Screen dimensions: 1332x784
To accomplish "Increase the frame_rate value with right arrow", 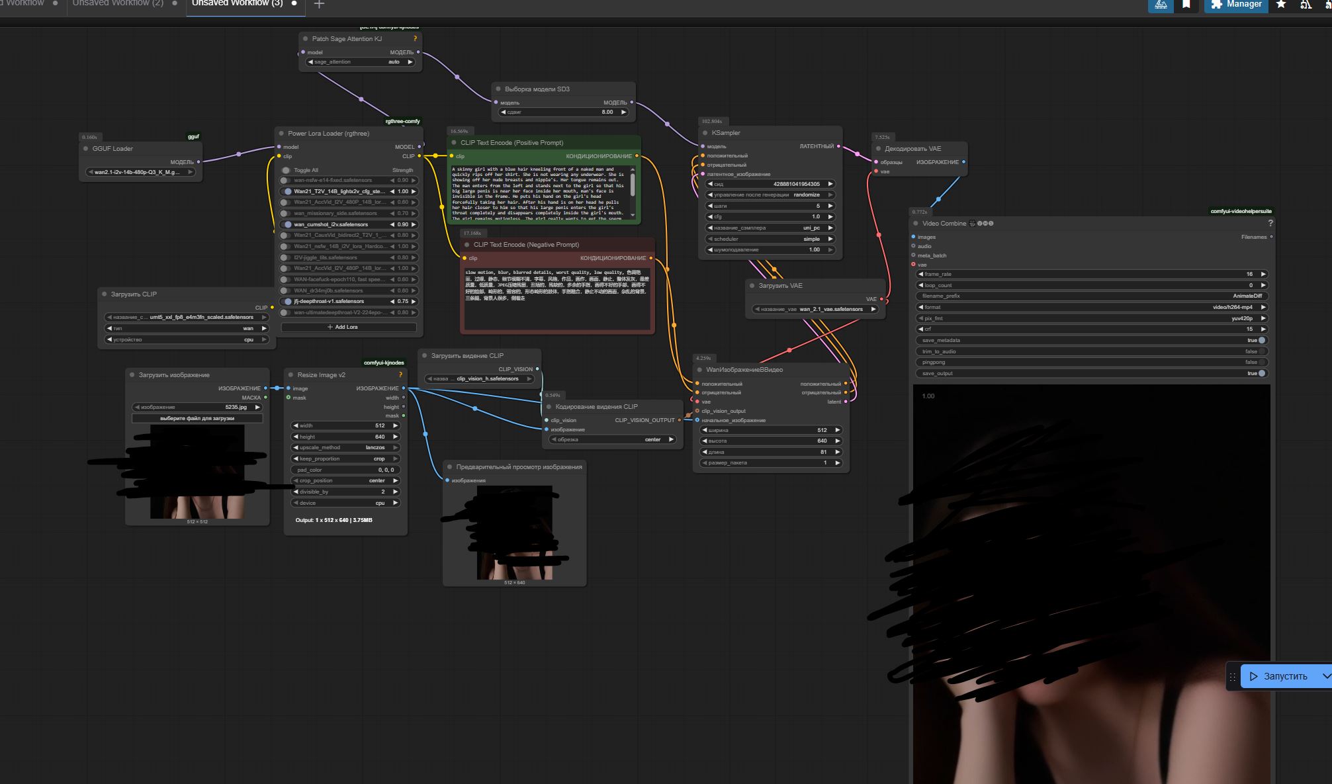I will click(1263, 274).
